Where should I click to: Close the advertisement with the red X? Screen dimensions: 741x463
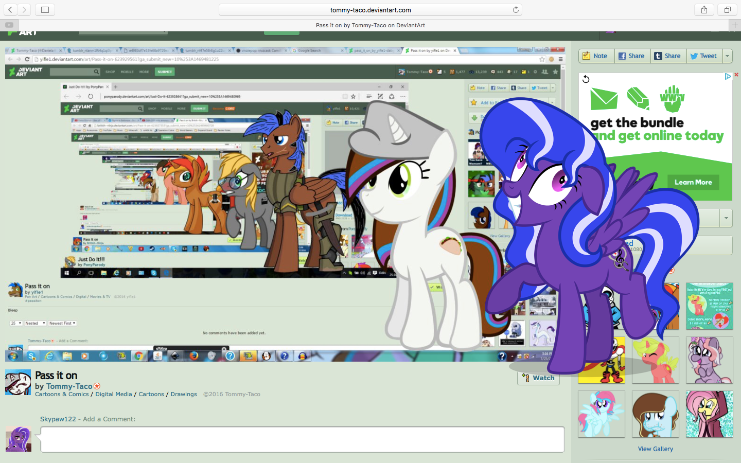pyautogui.click(x=736, y=75)
